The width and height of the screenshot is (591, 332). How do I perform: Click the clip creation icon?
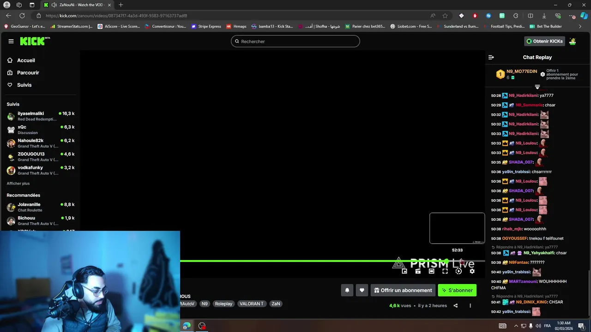pyautogui.click(x=418, y=271)
